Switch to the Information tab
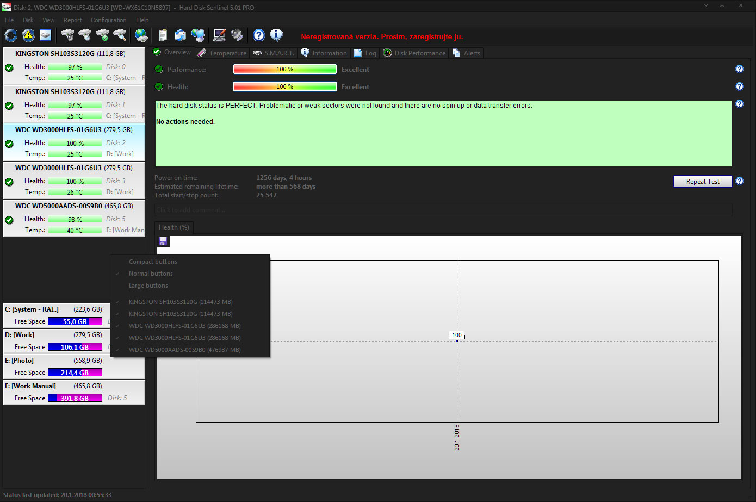 tap(324, 53)
